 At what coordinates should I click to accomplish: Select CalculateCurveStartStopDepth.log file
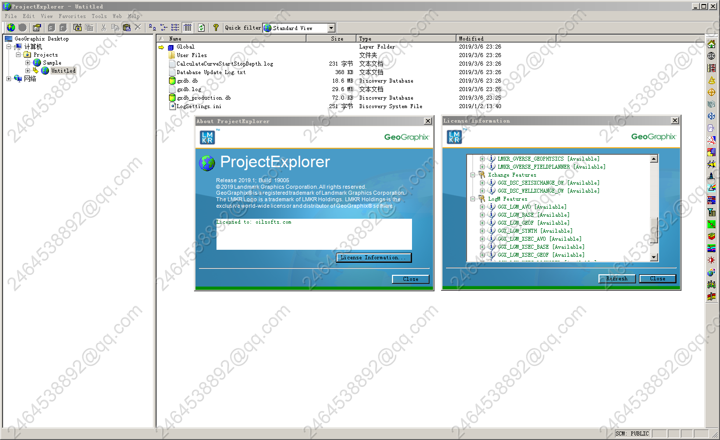click(x=224, y=64)
